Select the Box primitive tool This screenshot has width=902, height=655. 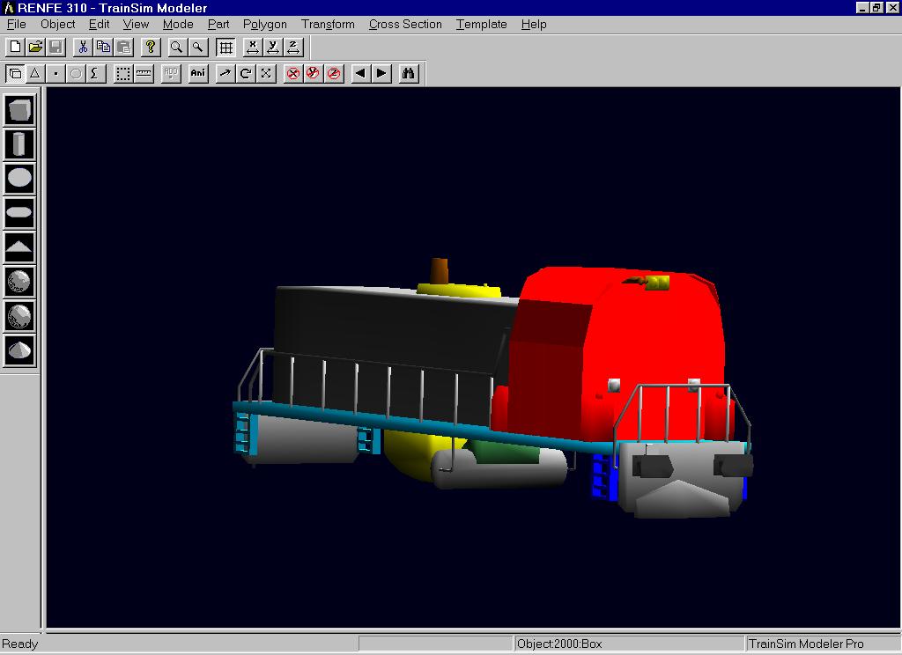click(x=19, y=110)
